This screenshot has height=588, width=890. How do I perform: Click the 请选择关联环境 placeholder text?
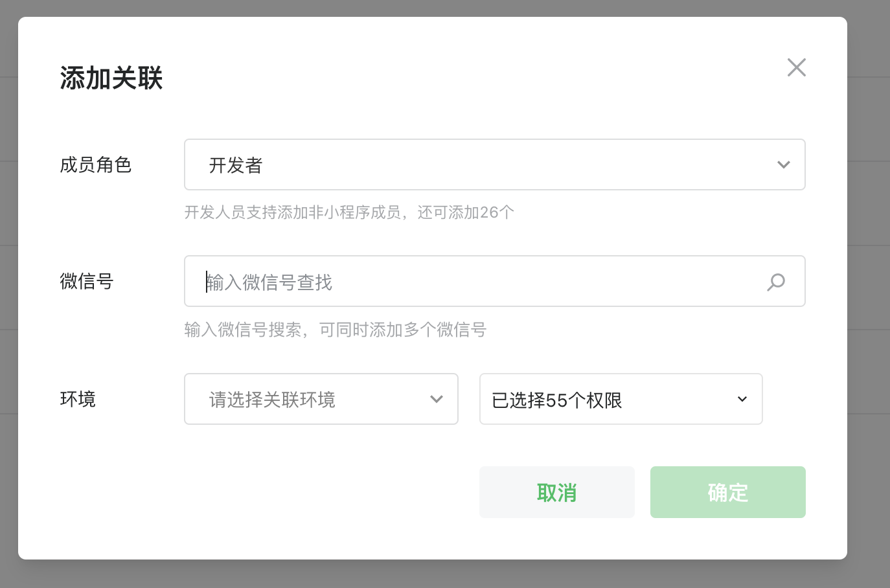(x=272, y=400)
